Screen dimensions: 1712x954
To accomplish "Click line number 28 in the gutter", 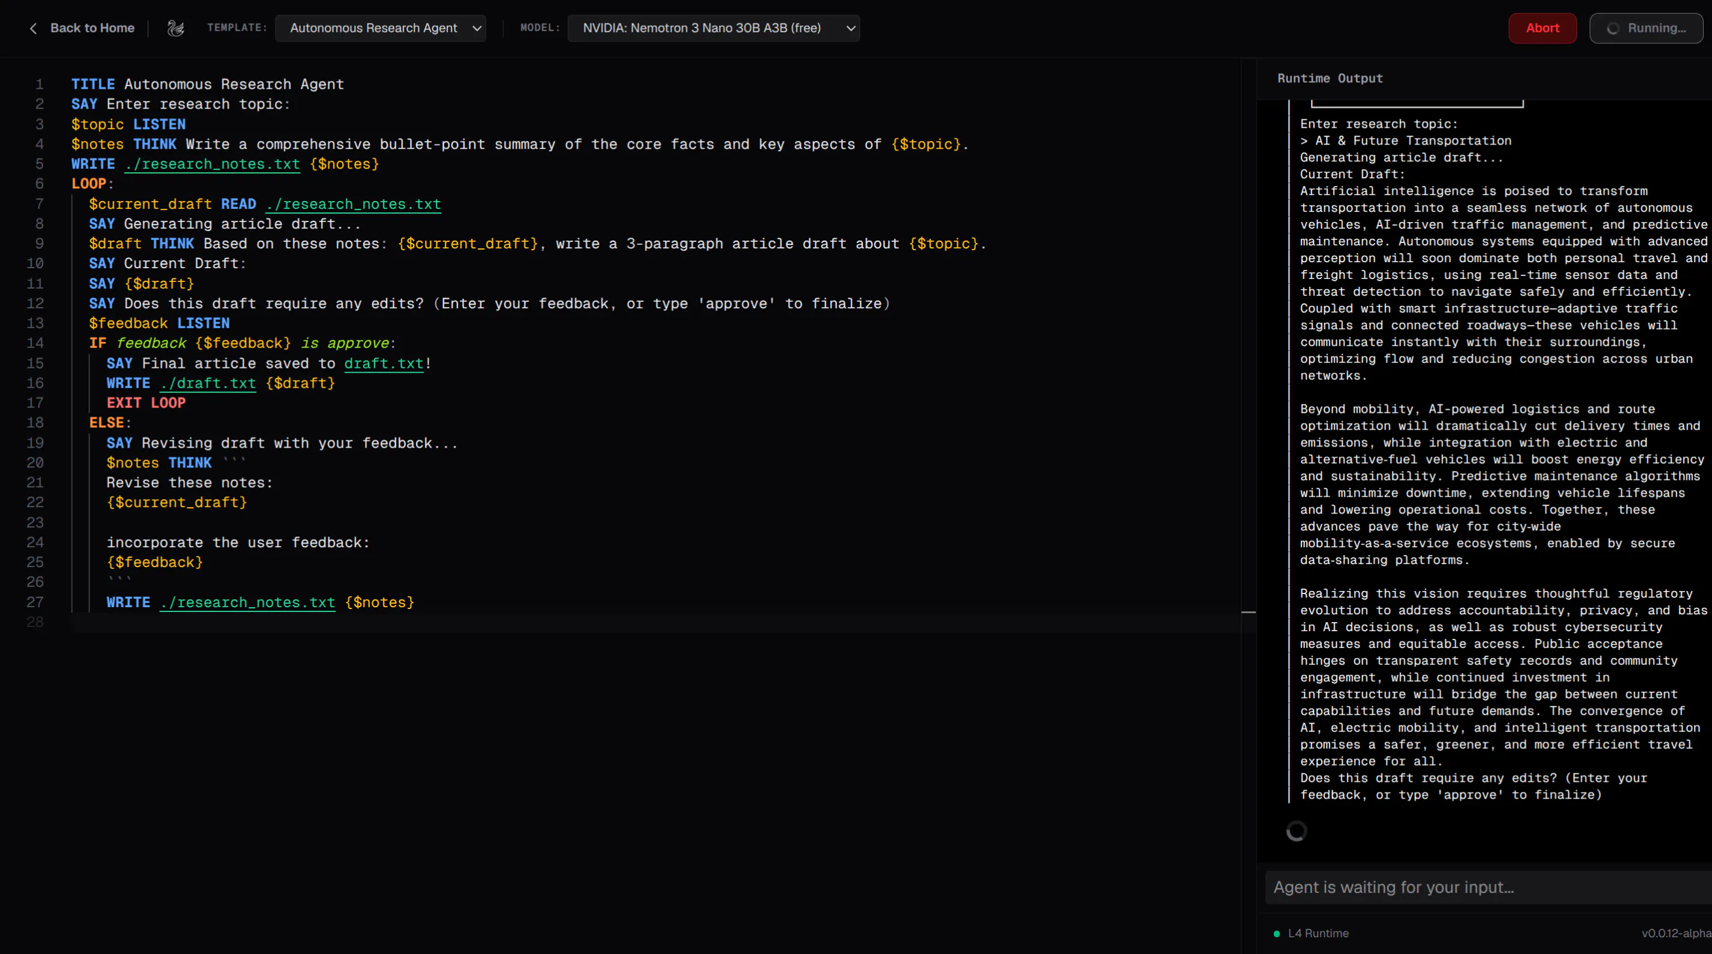I will coord(35,622).
